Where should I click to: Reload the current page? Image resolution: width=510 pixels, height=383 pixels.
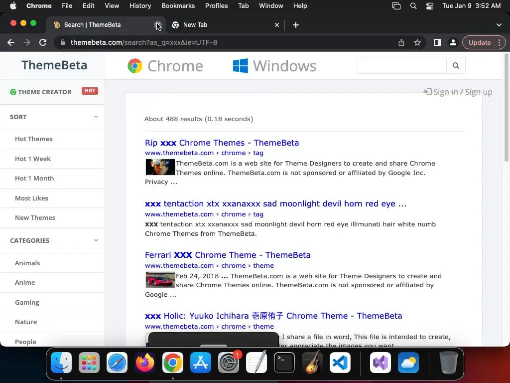coord(43,43)
